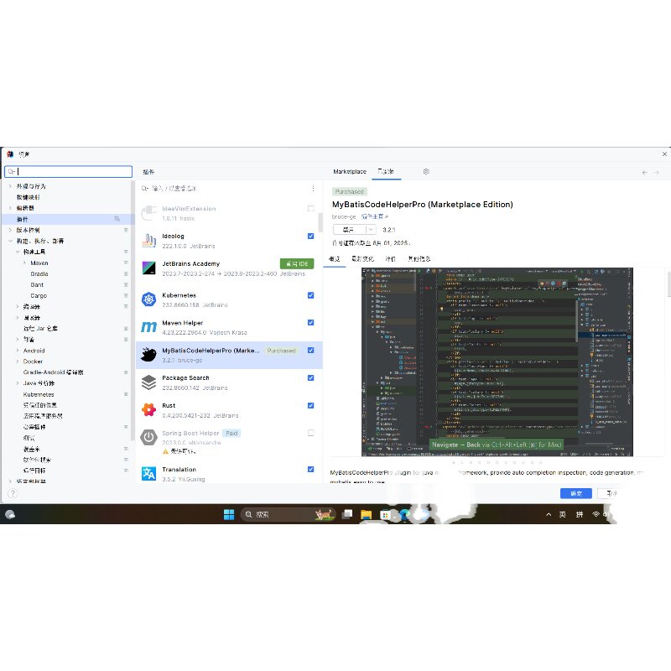Click the Kubernetes plugin wheel icon
Image resolution: width=671 pixels, height=671 pixels.
148,299
